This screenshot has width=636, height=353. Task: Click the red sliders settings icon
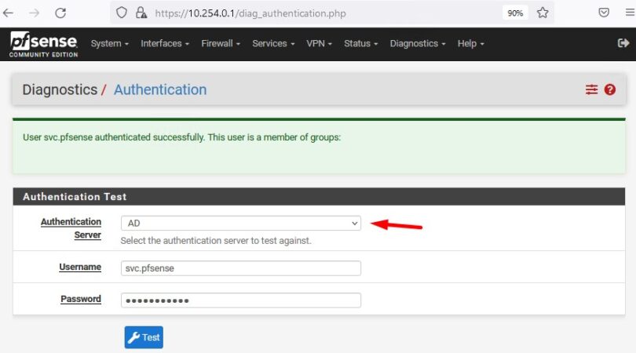(591, 90)
